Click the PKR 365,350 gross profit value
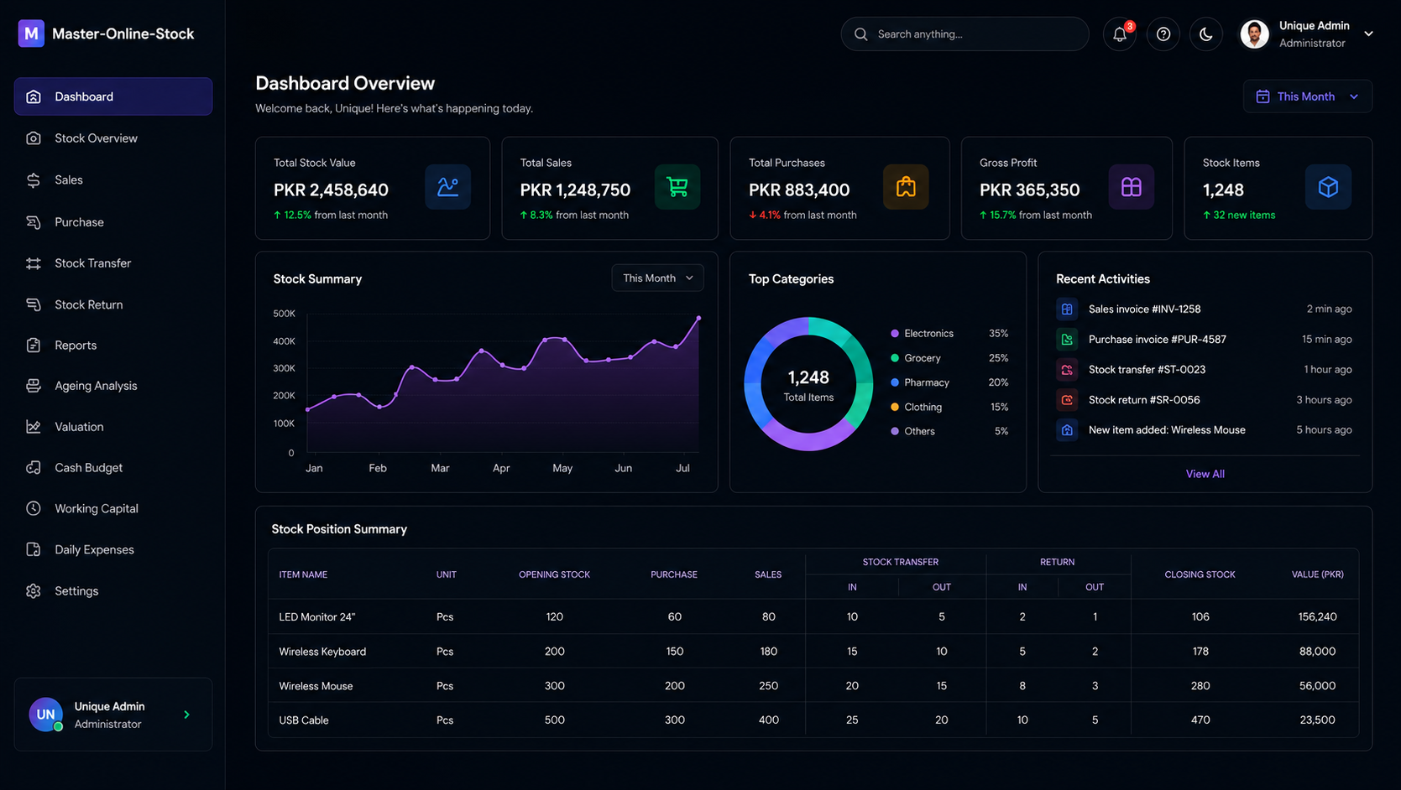The width and height of the screenshot is (1401, 790). click(1029, 190)
